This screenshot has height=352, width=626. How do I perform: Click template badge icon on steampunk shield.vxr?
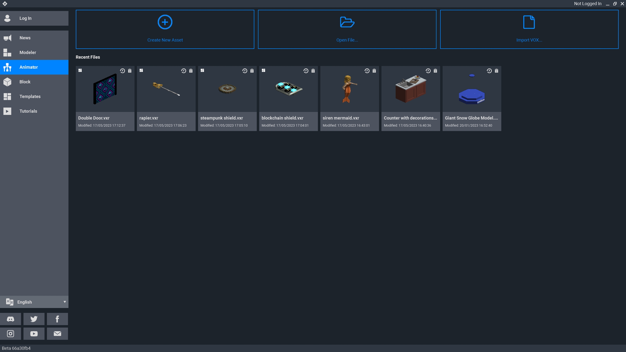202,70
